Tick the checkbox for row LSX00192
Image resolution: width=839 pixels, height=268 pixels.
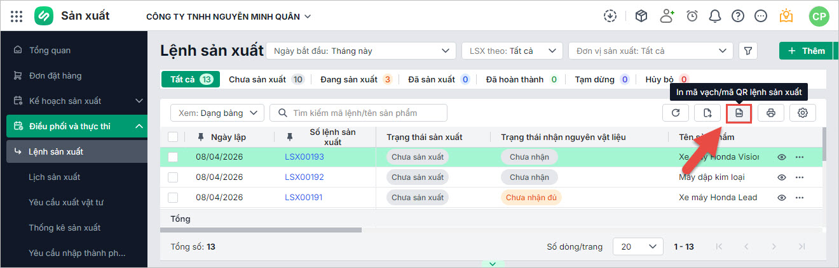coord(173,177)
